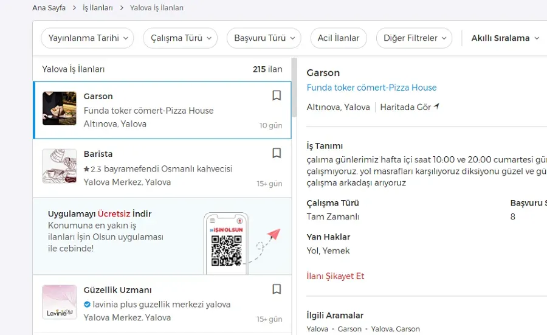Viewport: 547px width, 335px height.
Task: Click the arrow icon beside Haritada Gör
Action: point(436,107)
